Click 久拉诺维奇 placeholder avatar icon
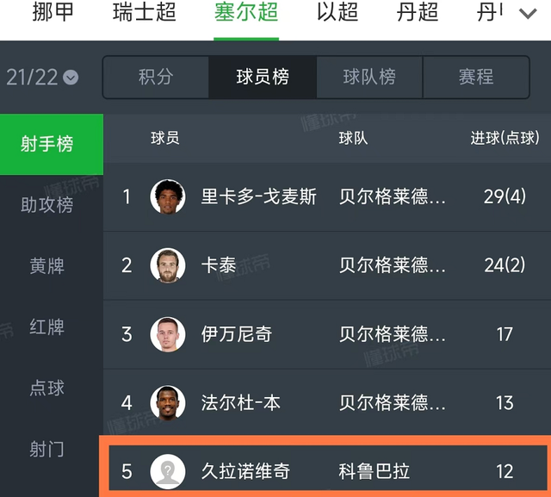This screenshot has height=497, width=551. (168, 471)
